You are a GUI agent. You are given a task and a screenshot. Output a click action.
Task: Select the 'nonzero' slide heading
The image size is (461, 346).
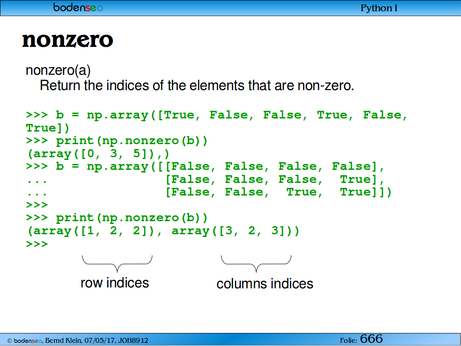coord(68,40)
